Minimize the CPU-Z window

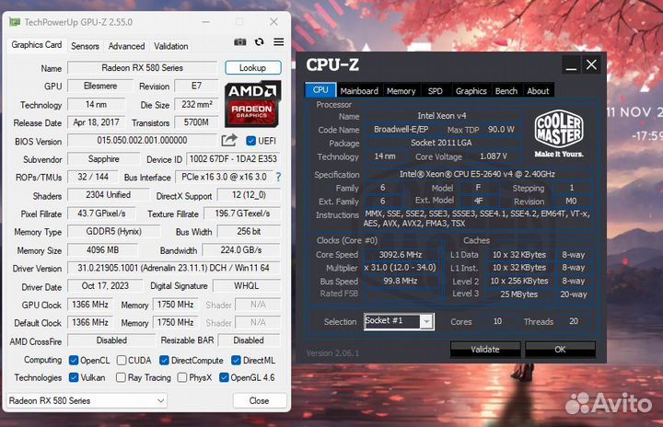click(572, 65)
